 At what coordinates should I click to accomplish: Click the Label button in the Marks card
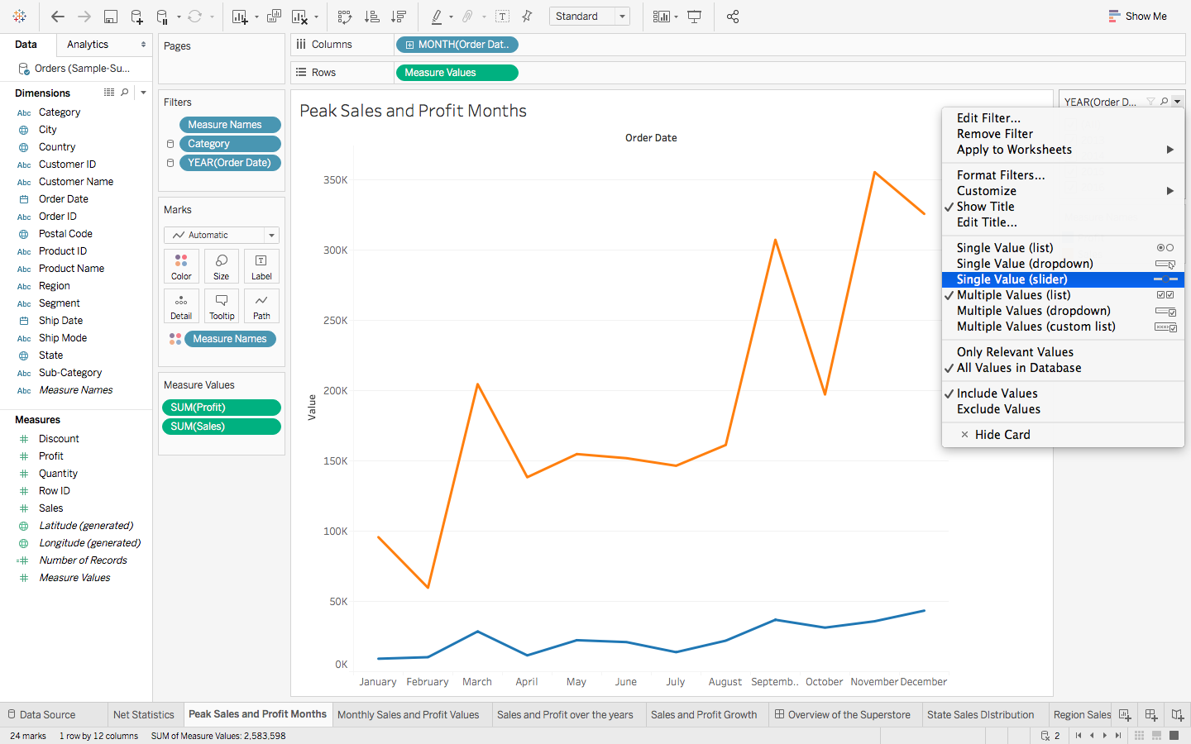click(x=261, y=265)
